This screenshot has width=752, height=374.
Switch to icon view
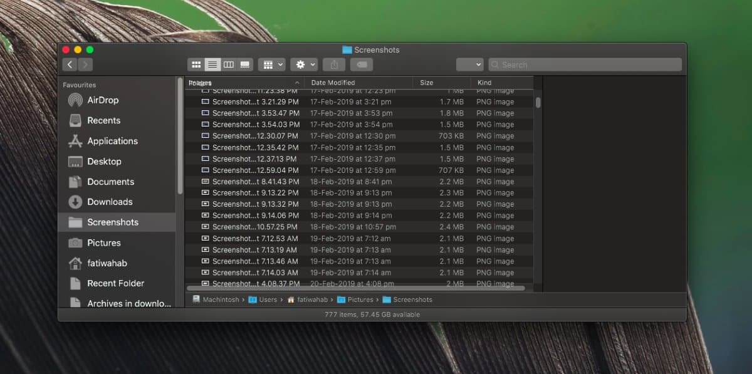(196, 64)
